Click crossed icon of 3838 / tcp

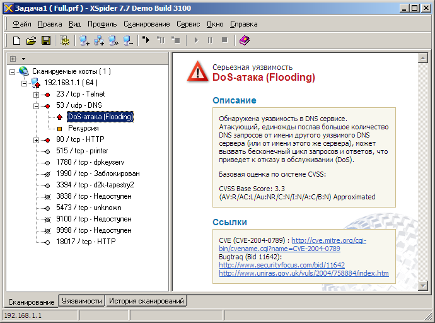click(47, 197)
